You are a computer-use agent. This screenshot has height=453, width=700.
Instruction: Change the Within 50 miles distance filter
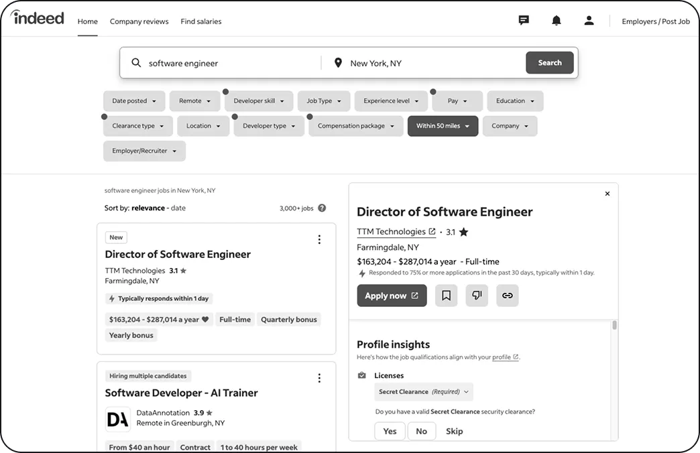click(443, 126)
